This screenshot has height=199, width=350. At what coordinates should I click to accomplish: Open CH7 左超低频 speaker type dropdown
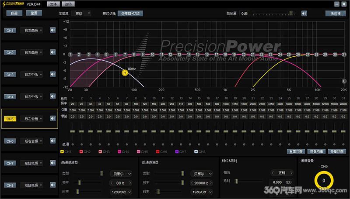pyautogui.click(x=31, y=163)
